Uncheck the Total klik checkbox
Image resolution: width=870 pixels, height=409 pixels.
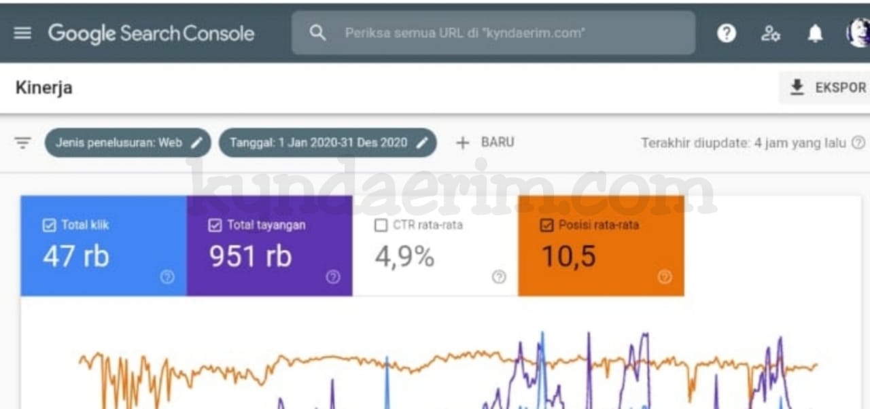pos(49,226)
